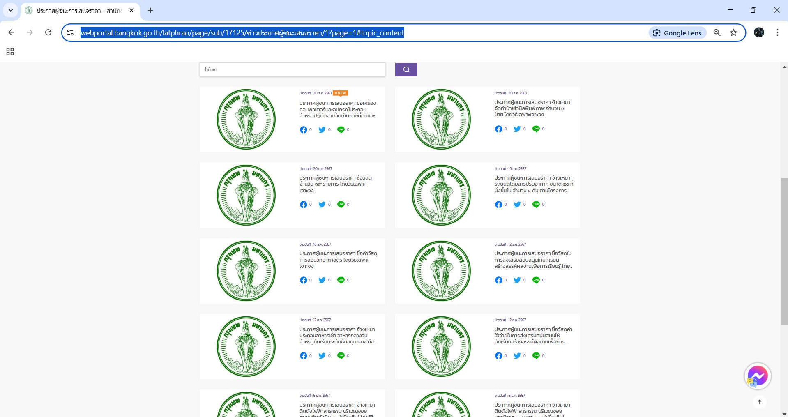788x417 pixels.
Task: Share the ซื้อเครื่องคอมพิวเตอร์ post on Facebook
Action: 303,130
